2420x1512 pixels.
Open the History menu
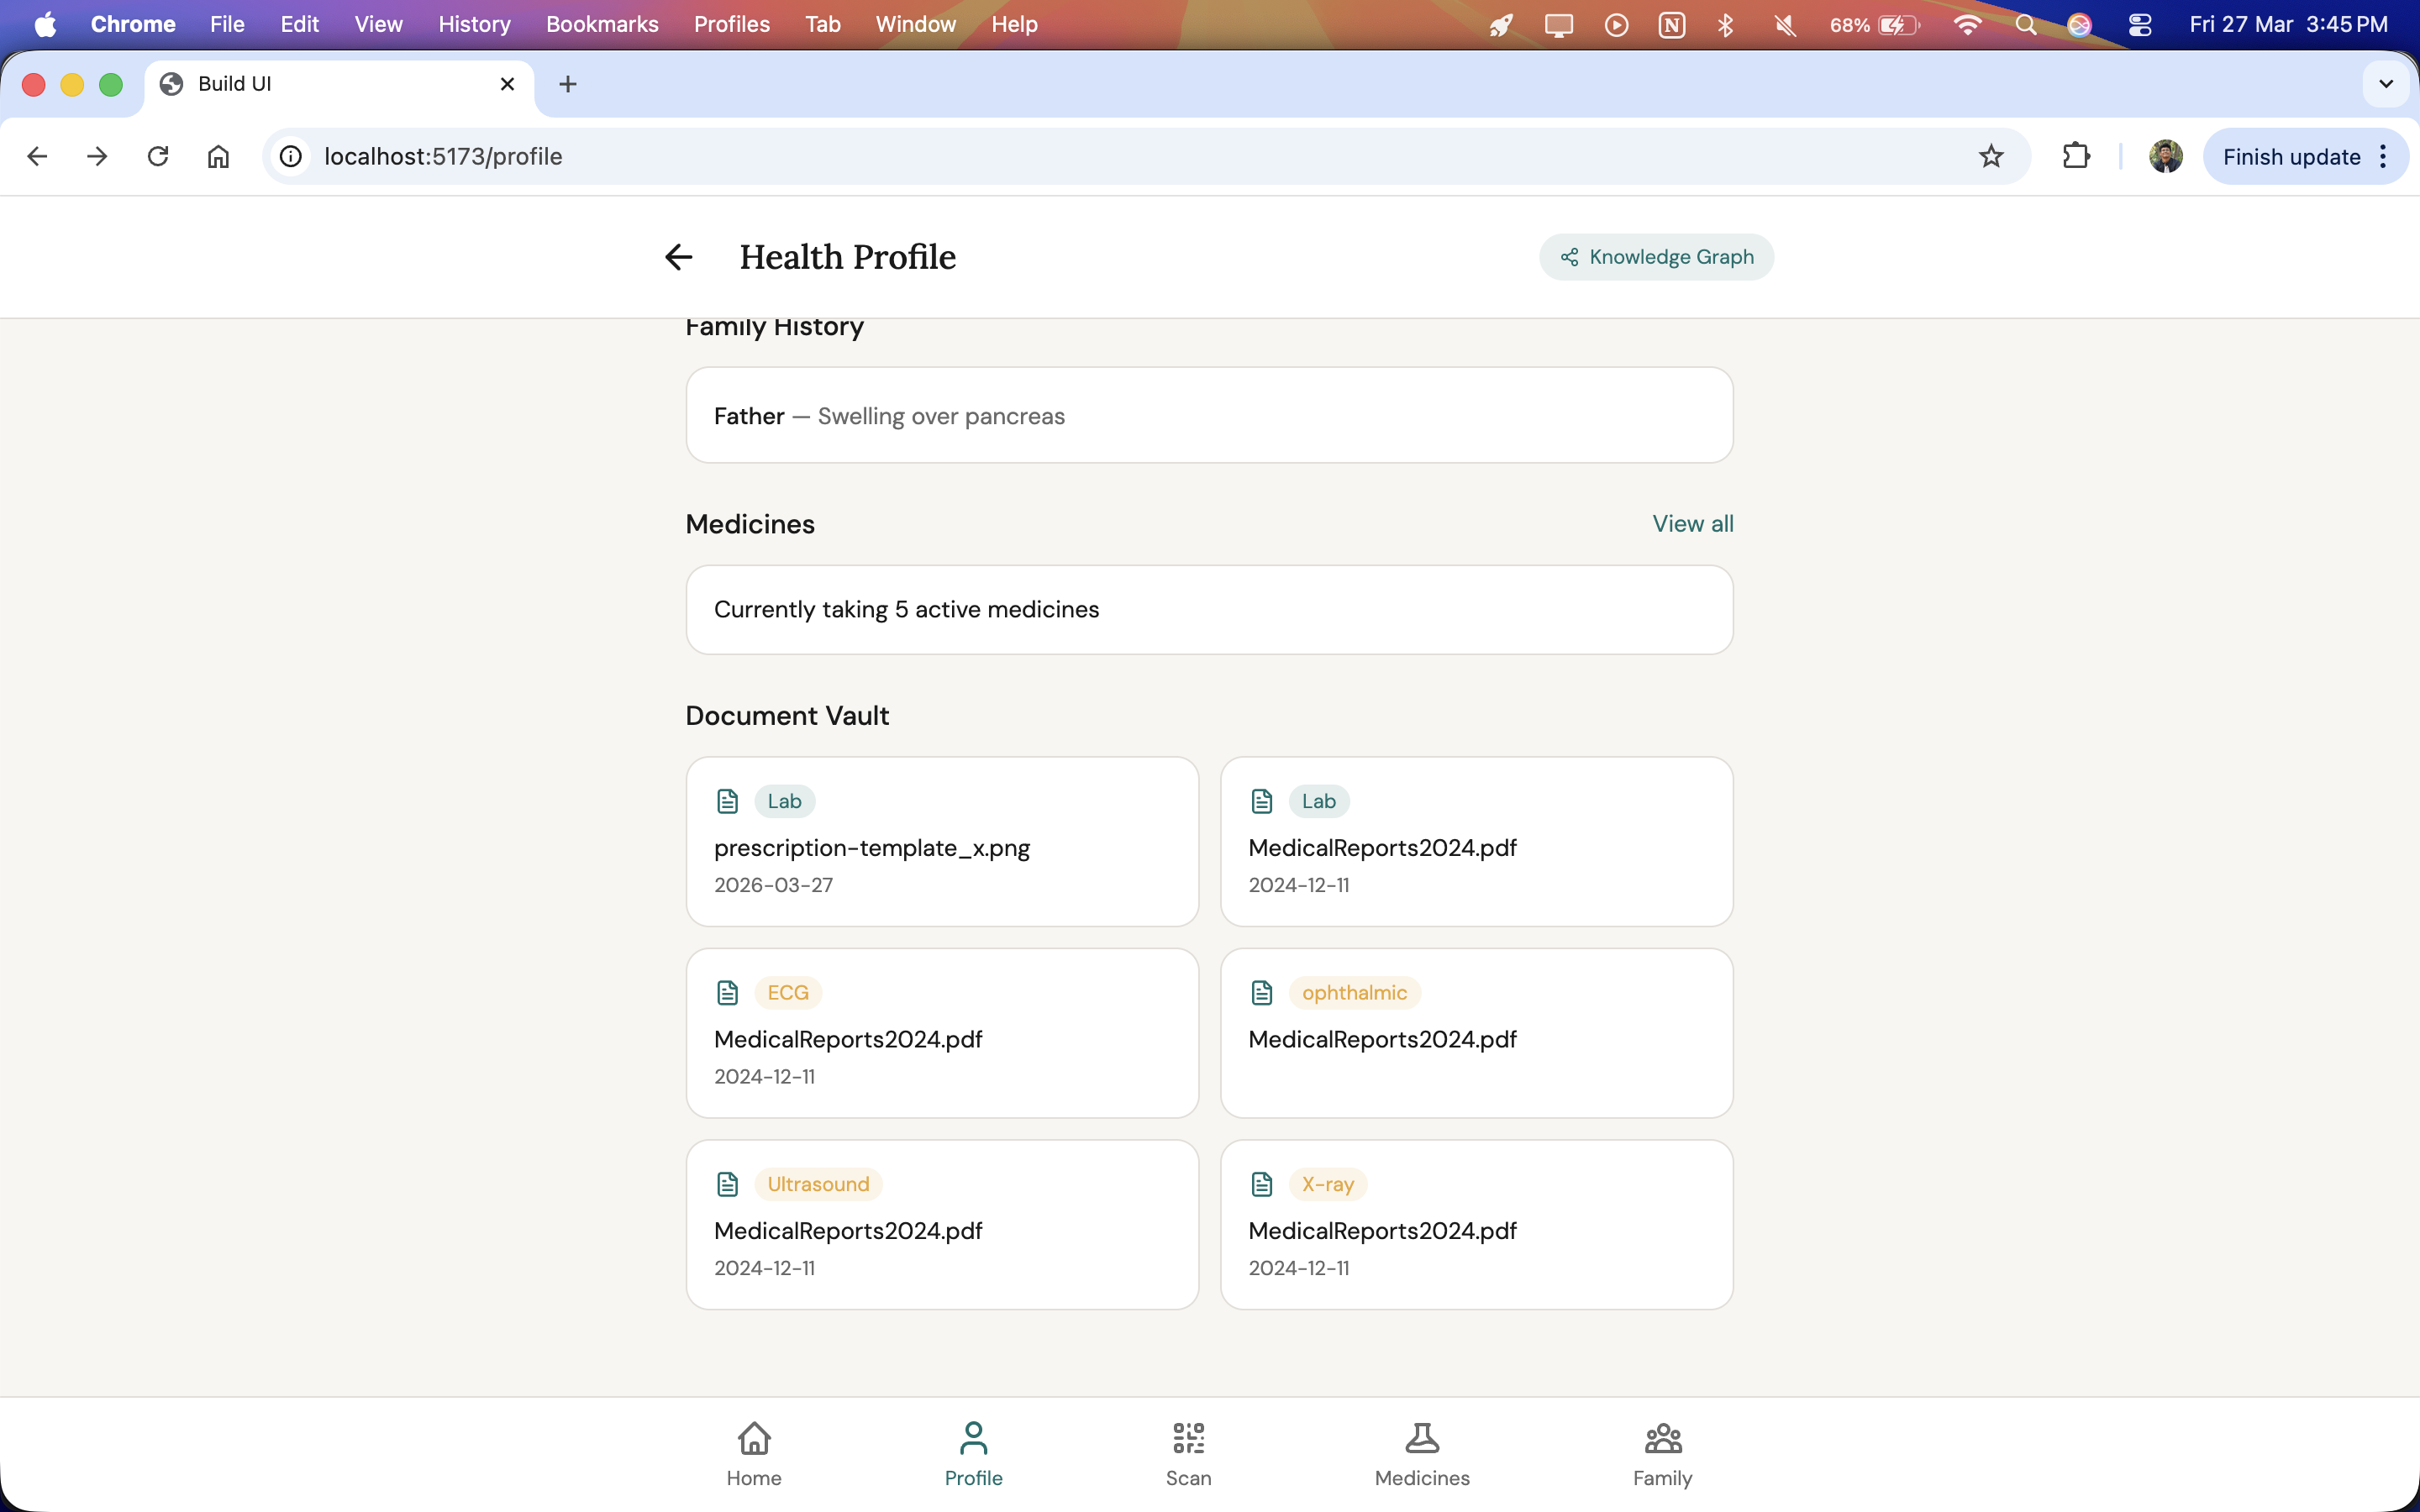tap(474, 24)
